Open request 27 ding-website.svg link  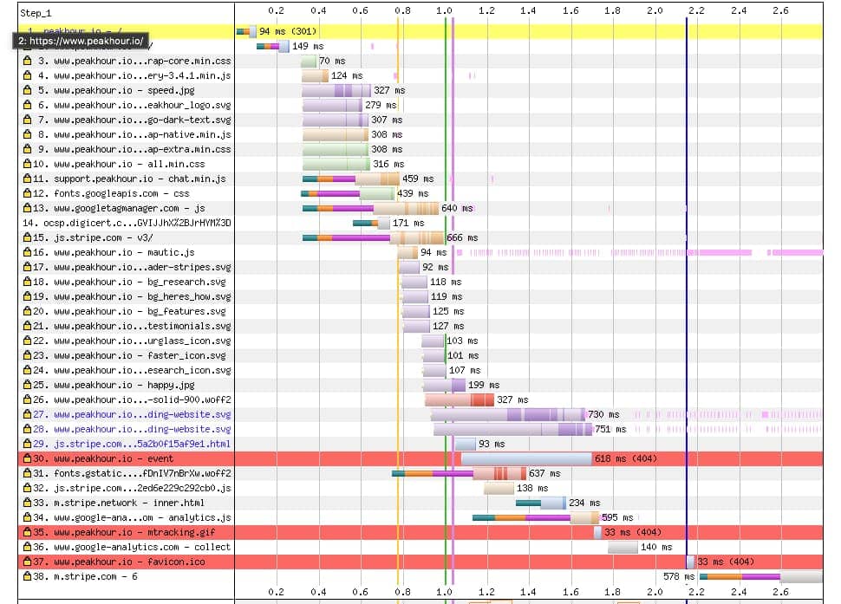(x=132, y=414)
